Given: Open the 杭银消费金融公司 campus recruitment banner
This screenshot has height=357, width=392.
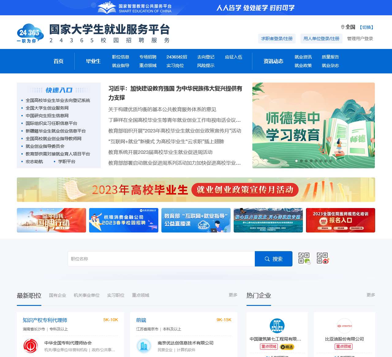Looking at the screenshot, I should click(x=124, y=220).
